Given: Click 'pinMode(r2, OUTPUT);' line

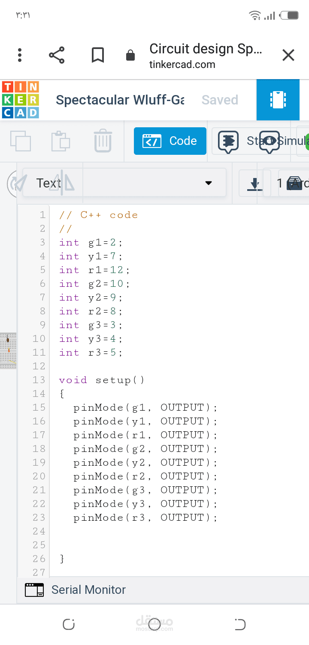Looking at the screenshot, I should (x=145, y=476).
